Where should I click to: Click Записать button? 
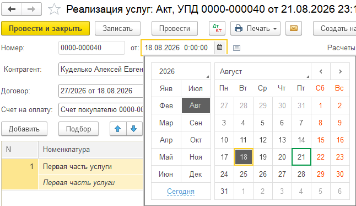click(x=117, y=29)
